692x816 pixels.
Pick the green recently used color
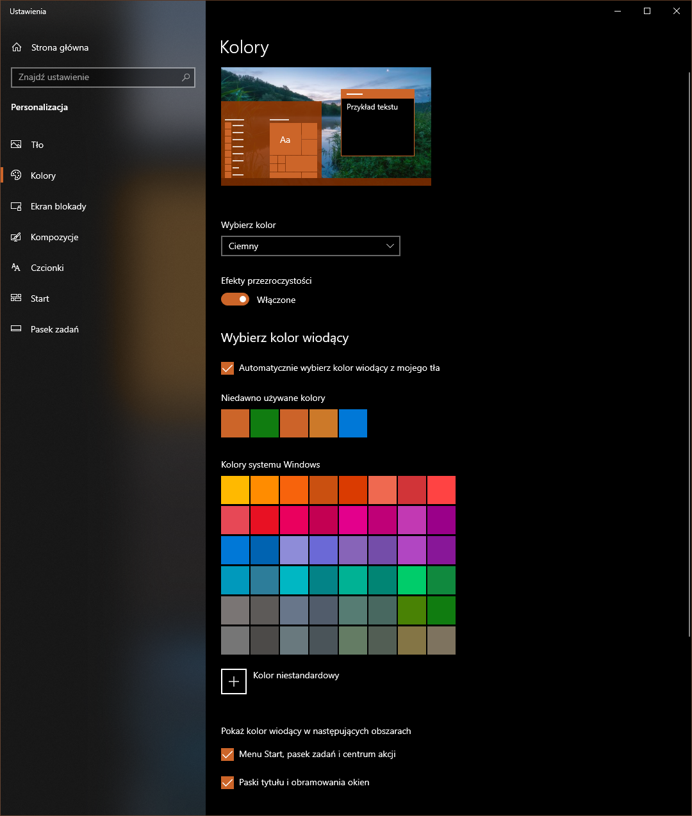tap(265, 423)
